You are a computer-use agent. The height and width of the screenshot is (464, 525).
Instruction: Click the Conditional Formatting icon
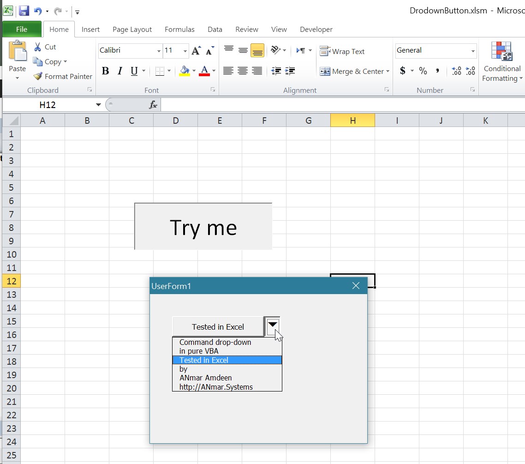tap(501, 51)
